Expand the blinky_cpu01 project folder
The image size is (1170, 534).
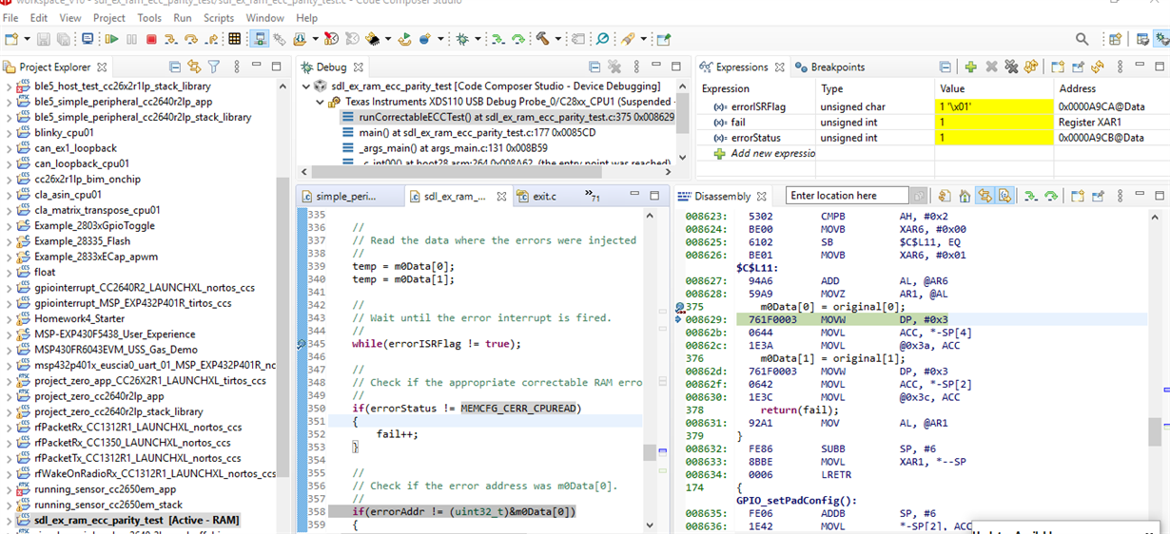[x=9, y=133]
